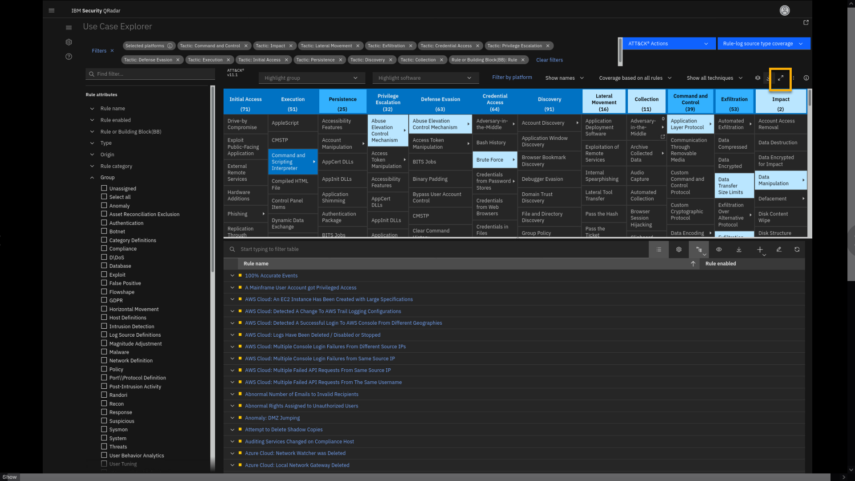
Task: Click the user profile avatar icon
Action: point(784,10)
